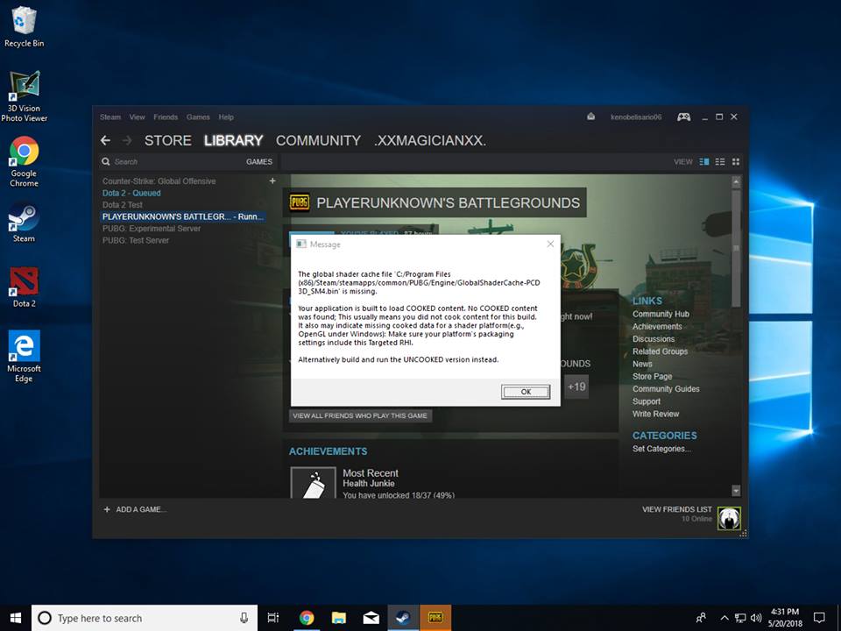The width and height of the screenshot is (841, 631).
Task: Open the View menu
Action: pyautogui.click(x=137, y=117)
